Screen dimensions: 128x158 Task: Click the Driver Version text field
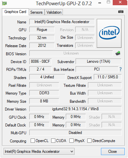tap(76, 109)
